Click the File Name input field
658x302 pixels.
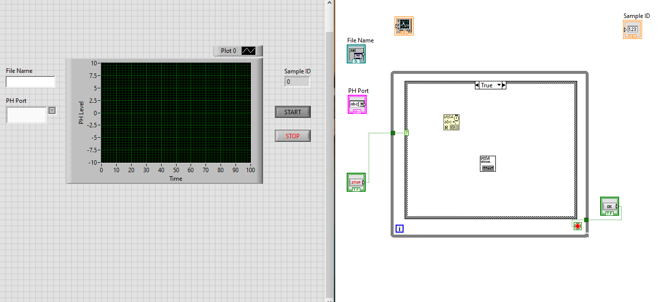[30, 82]
